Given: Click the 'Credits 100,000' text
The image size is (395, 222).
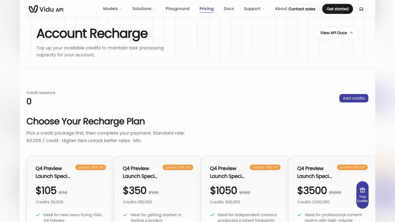Looking at the screenshot, I should pos(137,202).
